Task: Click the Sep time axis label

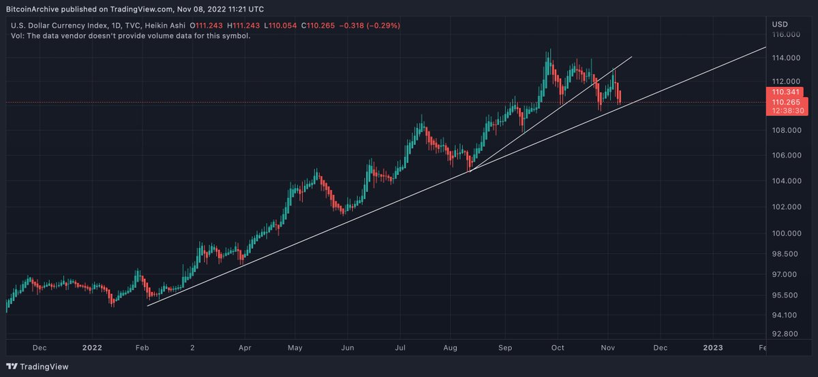Action: coord(505,346)
